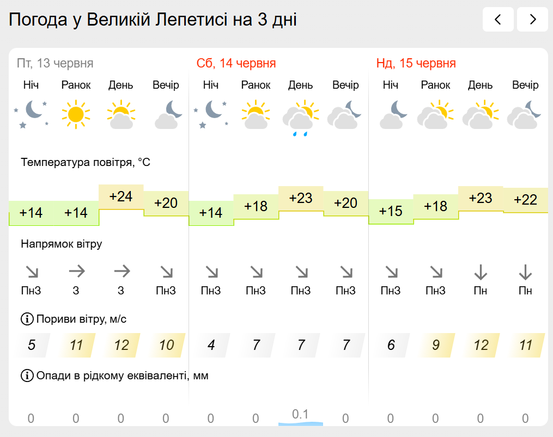Select wind gust value 12 on Friday
This screenshot has width=553, height=437.
coord(121,345)
